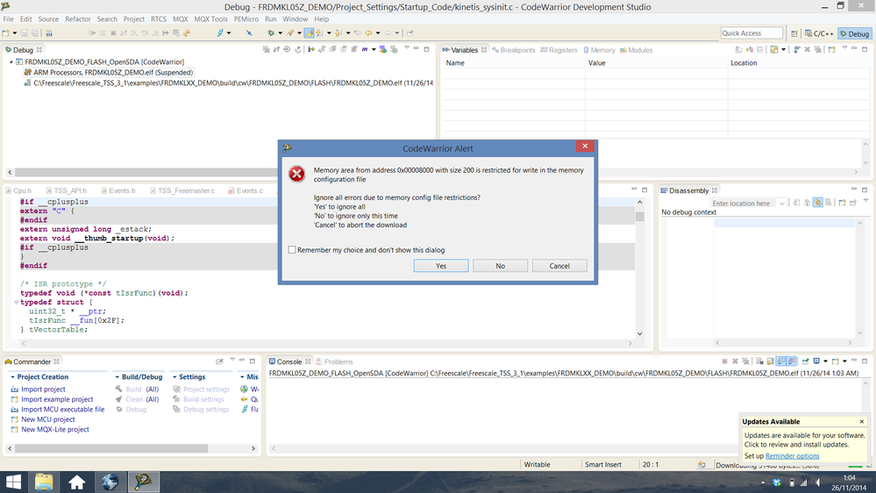This screenshot has height=493, width=876.
Task: Click the CodeWarrior taskbar icon
Action: tap(143, 482)
